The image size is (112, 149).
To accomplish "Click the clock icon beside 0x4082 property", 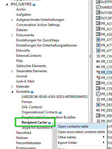I will (x=98, y=7).
